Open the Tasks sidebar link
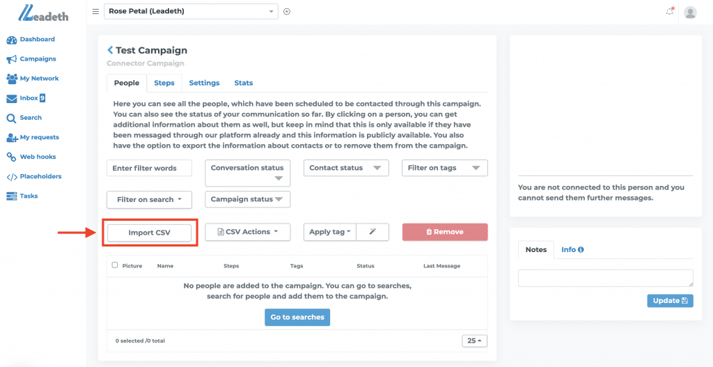 [29, 196]
